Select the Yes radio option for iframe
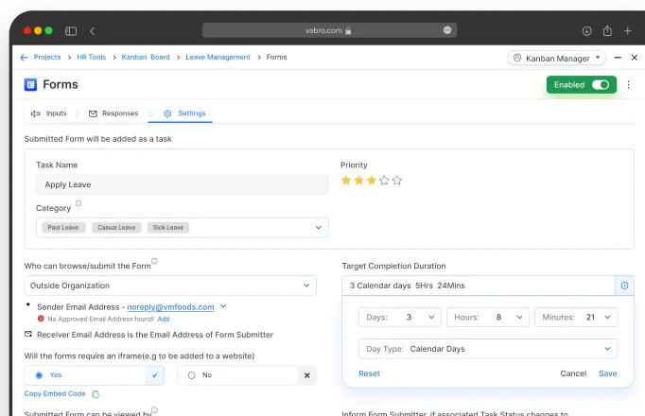The width and height of the screenshot is (645, 416). point(39,375)
